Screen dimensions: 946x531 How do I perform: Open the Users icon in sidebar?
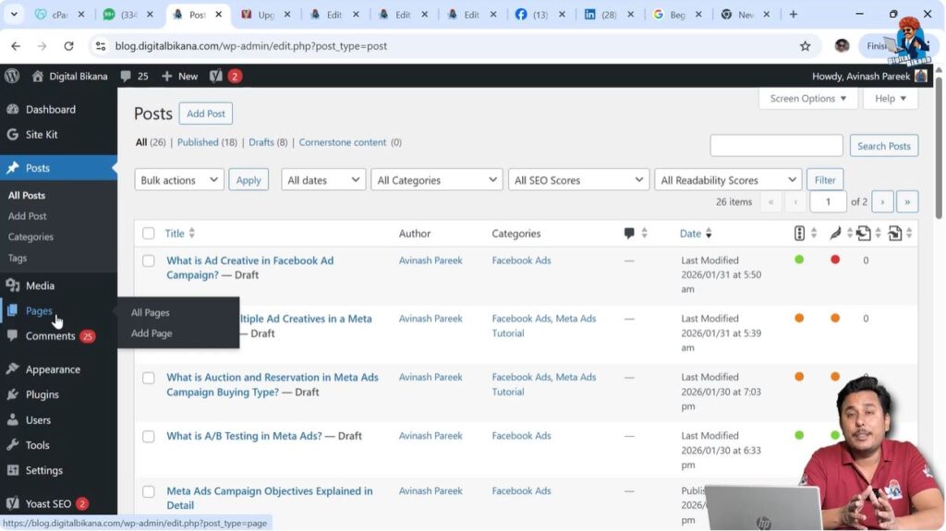coord(13,419)
